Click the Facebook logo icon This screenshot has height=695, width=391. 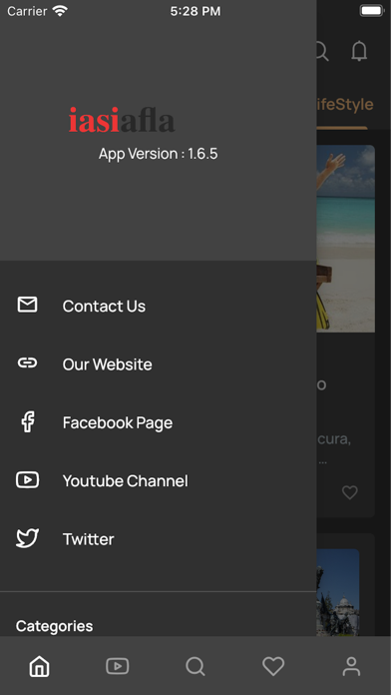[x=28, y=421]
